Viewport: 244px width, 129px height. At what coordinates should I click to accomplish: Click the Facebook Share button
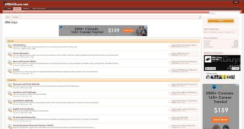point(235,68)
